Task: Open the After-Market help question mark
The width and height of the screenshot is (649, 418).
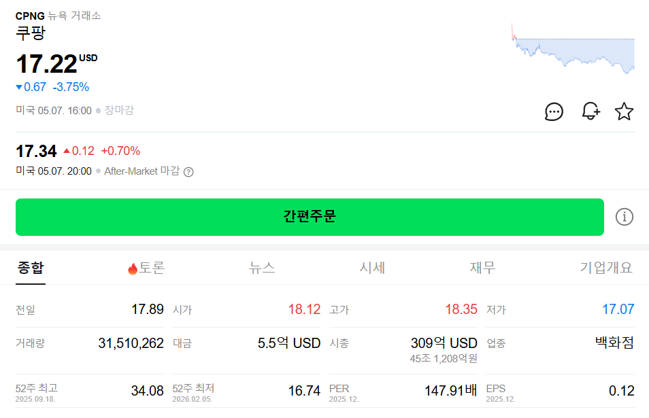Action: tap(188, 172)
